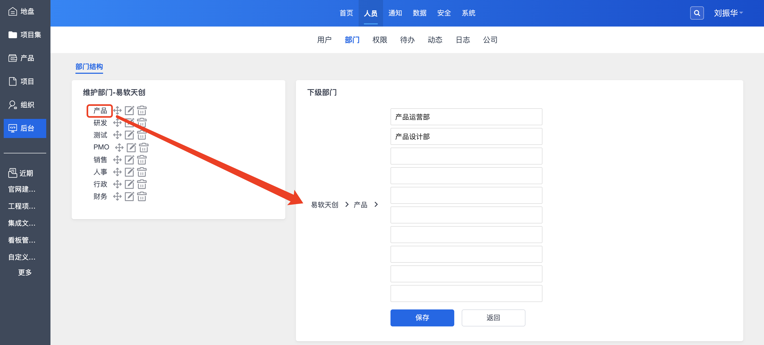
Task: Open the 安全 top navigation menu
Action: (444, 13)
